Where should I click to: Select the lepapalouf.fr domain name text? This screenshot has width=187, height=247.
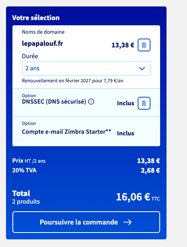click(43, 43)
